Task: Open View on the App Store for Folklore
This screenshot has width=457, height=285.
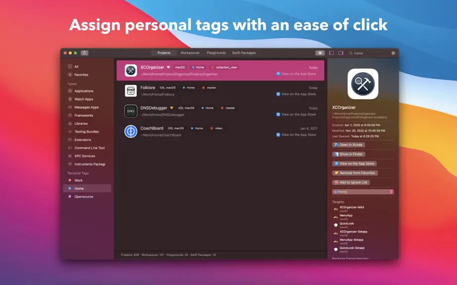Action: click(x=296, y=94)
